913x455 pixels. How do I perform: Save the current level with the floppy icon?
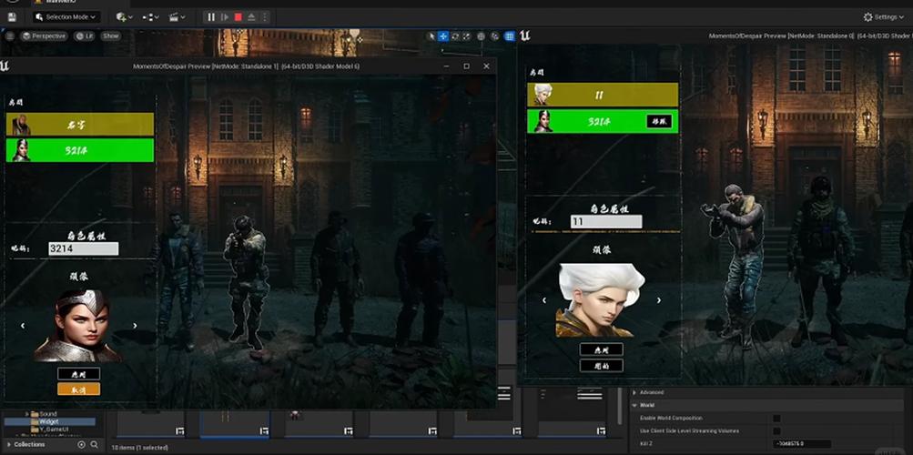[x=12, y=17]
